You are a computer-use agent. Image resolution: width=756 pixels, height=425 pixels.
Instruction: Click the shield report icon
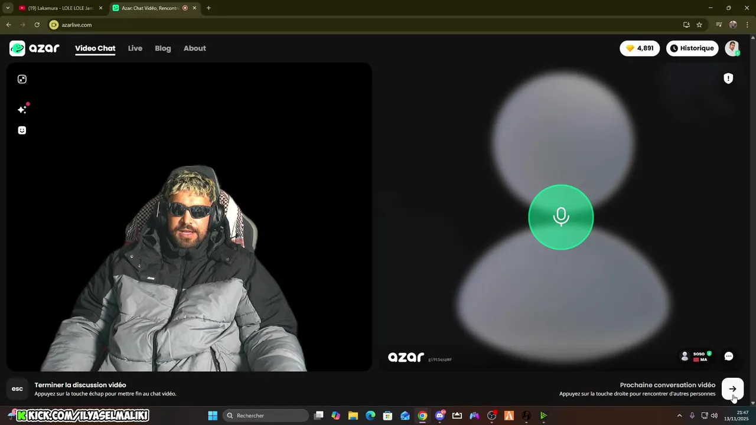[x=728, y=79]
